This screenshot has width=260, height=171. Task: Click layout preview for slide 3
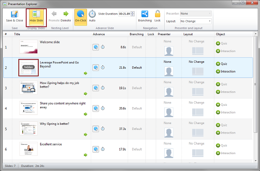click(x=198, y=92)
